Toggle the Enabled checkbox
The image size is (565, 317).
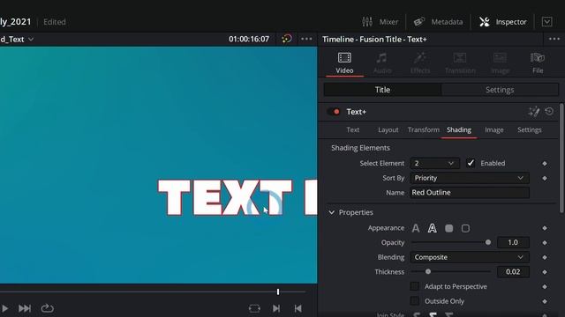coord(471,163)
